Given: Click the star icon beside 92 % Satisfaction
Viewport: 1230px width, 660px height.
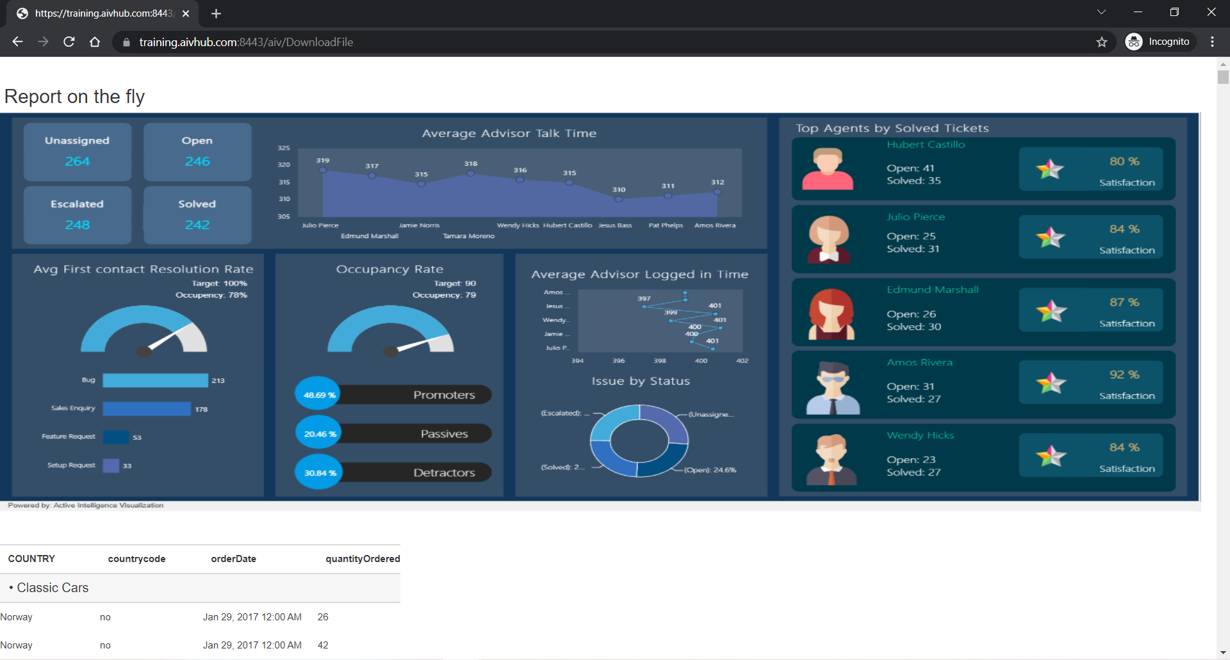Looking at the screenshot, I should pos(1051,383).
